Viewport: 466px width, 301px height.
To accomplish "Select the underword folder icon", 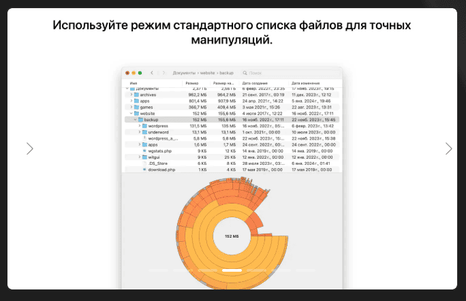I will tap(144, 132).
